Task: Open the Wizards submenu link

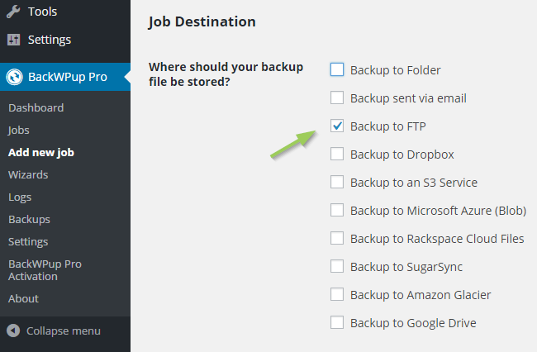Action: (28, 175)
